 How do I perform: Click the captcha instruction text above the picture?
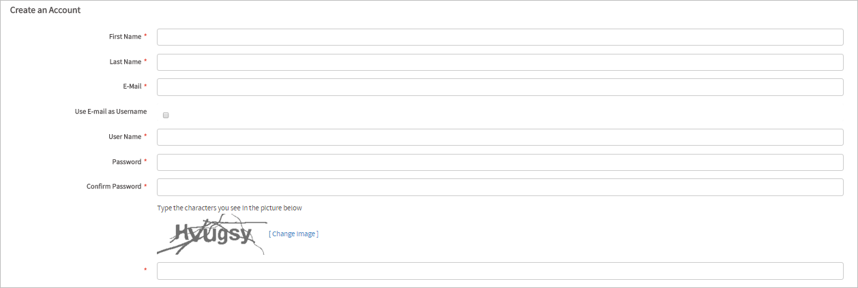(229, 208)
